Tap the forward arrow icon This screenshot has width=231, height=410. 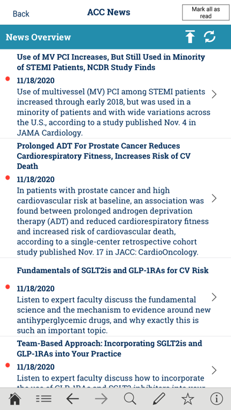tap(101, 399)
